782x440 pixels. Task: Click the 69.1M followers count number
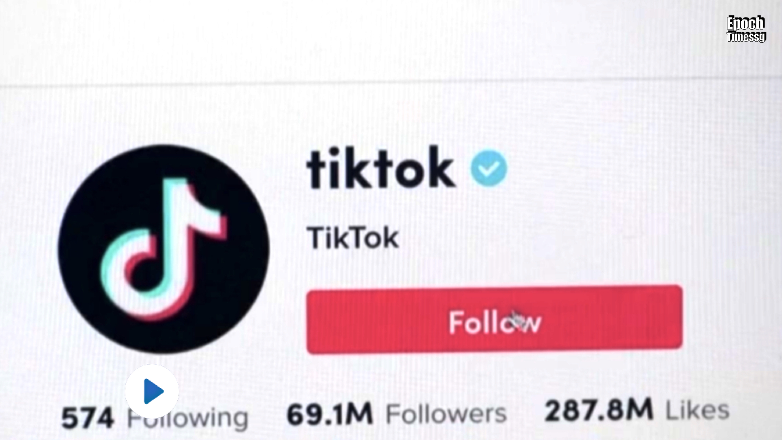tap(330, 414)
